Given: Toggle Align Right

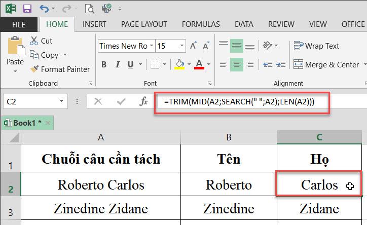Looking at the screenshot, I should click(x=250, y=64).
